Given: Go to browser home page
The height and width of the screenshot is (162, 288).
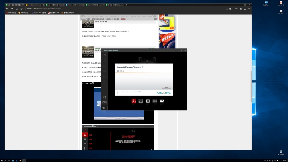Looking at the screenshot, I should point(22,9).
